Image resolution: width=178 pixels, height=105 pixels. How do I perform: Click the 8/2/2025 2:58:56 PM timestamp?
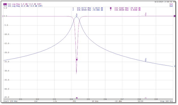(165, 2)
